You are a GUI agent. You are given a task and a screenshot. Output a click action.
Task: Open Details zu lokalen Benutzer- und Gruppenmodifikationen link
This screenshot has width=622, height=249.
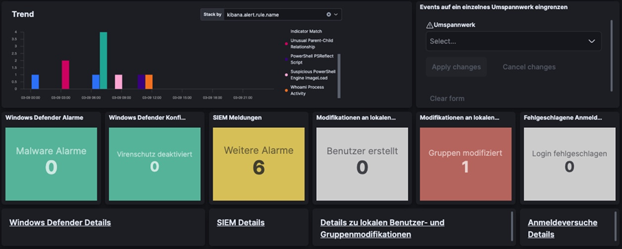(383, 228)
